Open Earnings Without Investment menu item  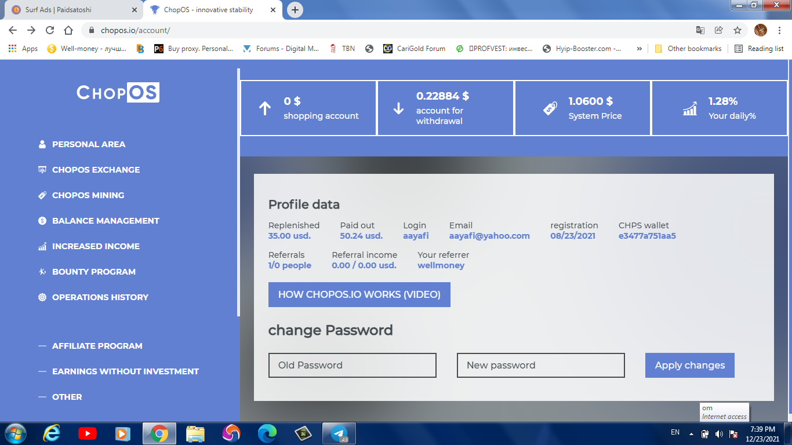point(125,371)
